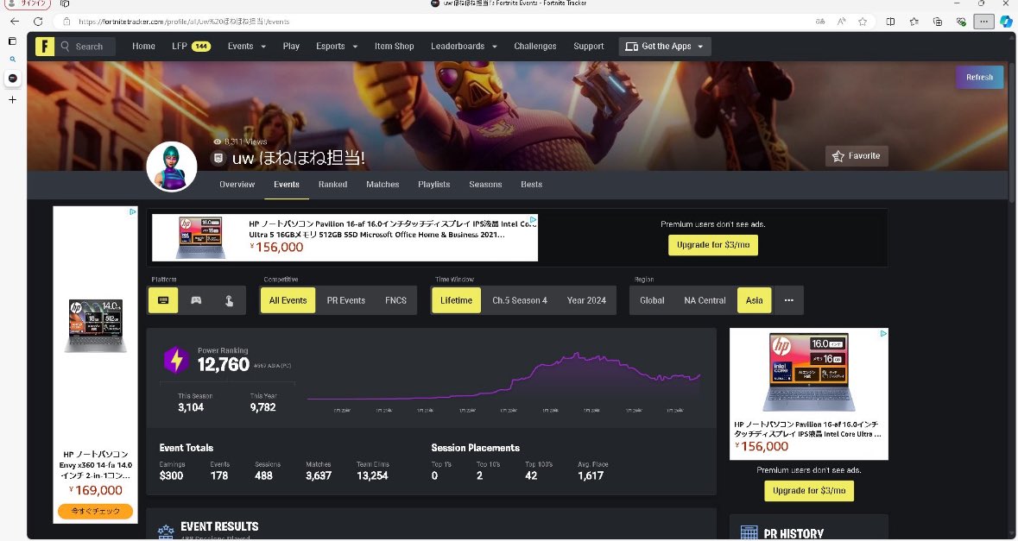This screenshot has height=541, width=1018.
Task: Click the Epic platform icon beside player name
Action: (219, 158)
